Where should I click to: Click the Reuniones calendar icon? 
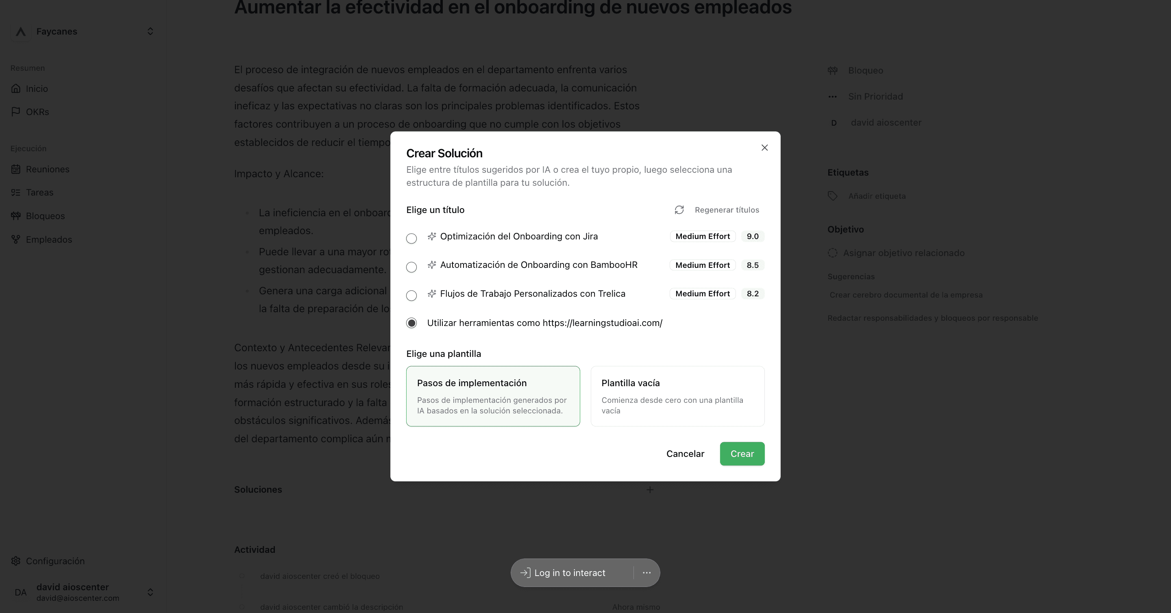tap(16, 169)
